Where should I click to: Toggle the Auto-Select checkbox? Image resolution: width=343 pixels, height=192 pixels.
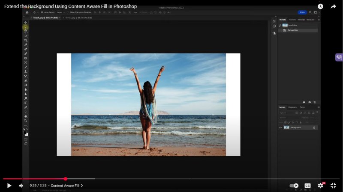[42, 12]
